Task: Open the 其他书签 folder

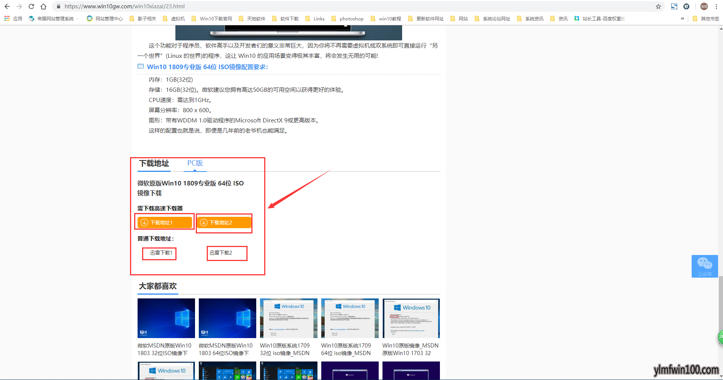Action: [706, 19]
